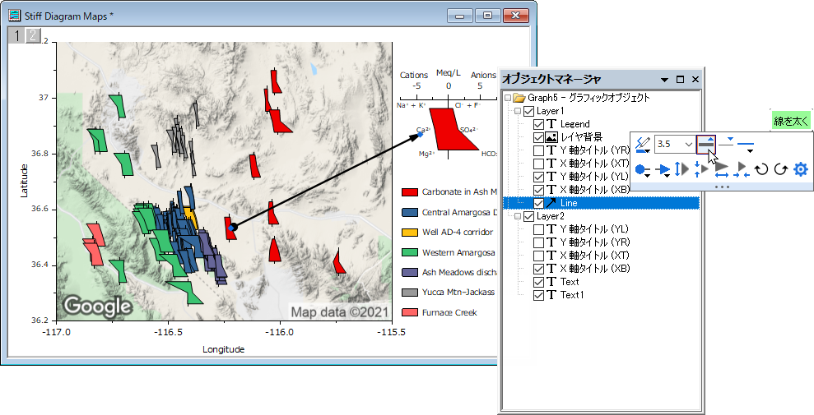
Task: Click the picture icon beside レイヤ背景
Action: tap(551, 137)
